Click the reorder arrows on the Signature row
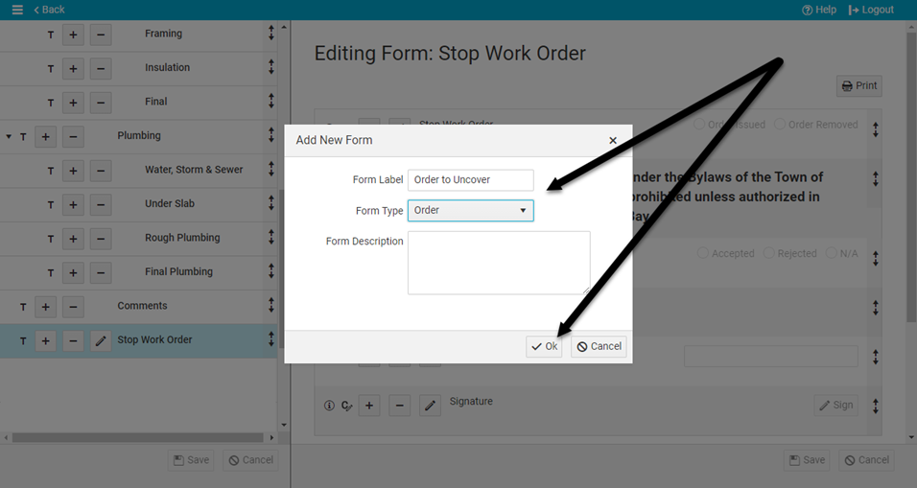This screenshot has width=917, height=488. 876,405
